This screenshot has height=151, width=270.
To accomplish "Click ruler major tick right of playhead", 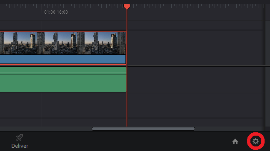I will coord(204,7).
